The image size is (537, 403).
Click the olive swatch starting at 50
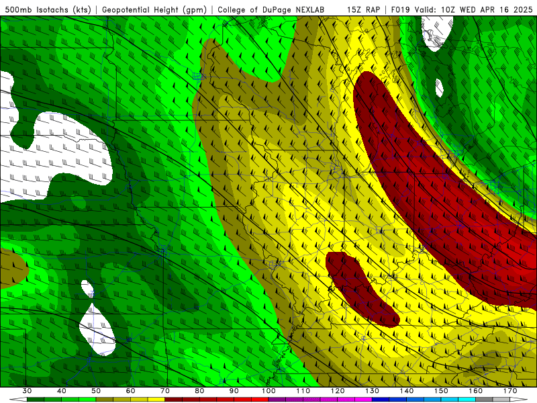click(105, 400)
